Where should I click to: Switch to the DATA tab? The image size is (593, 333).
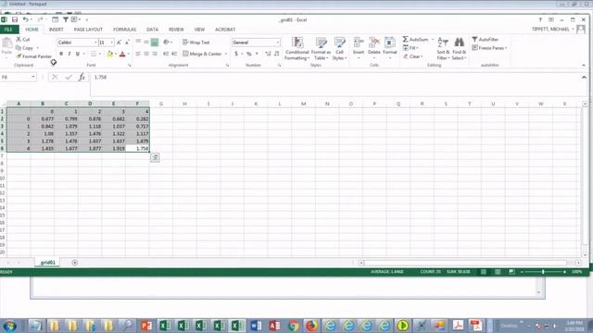tap(152, 30)
